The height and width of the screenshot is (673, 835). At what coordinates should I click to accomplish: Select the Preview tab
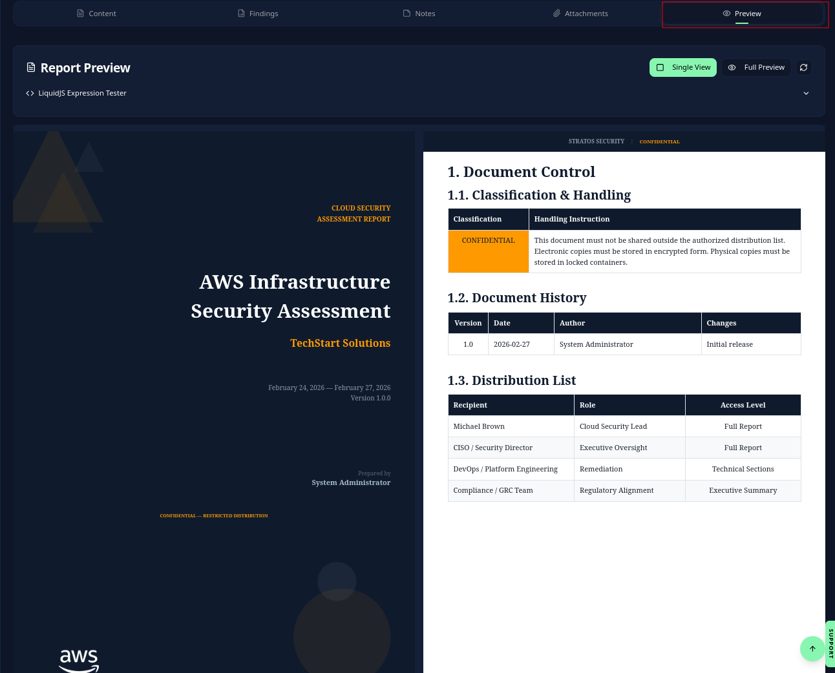742,14
